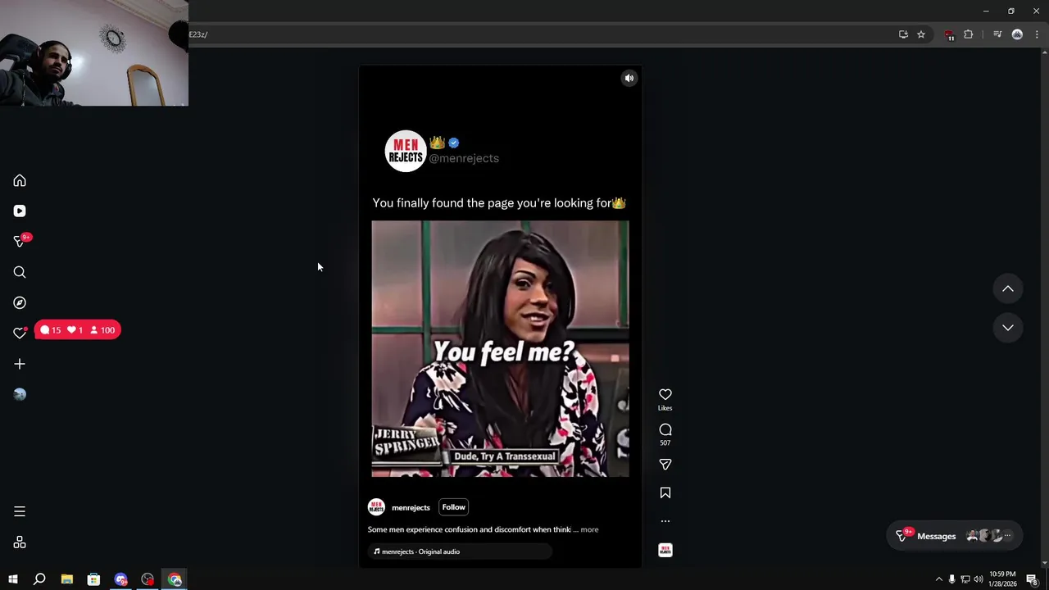Save the reel with the bookmark icon
The height and width of the screenshot is (590, 1049).
(x=665, y=492)
